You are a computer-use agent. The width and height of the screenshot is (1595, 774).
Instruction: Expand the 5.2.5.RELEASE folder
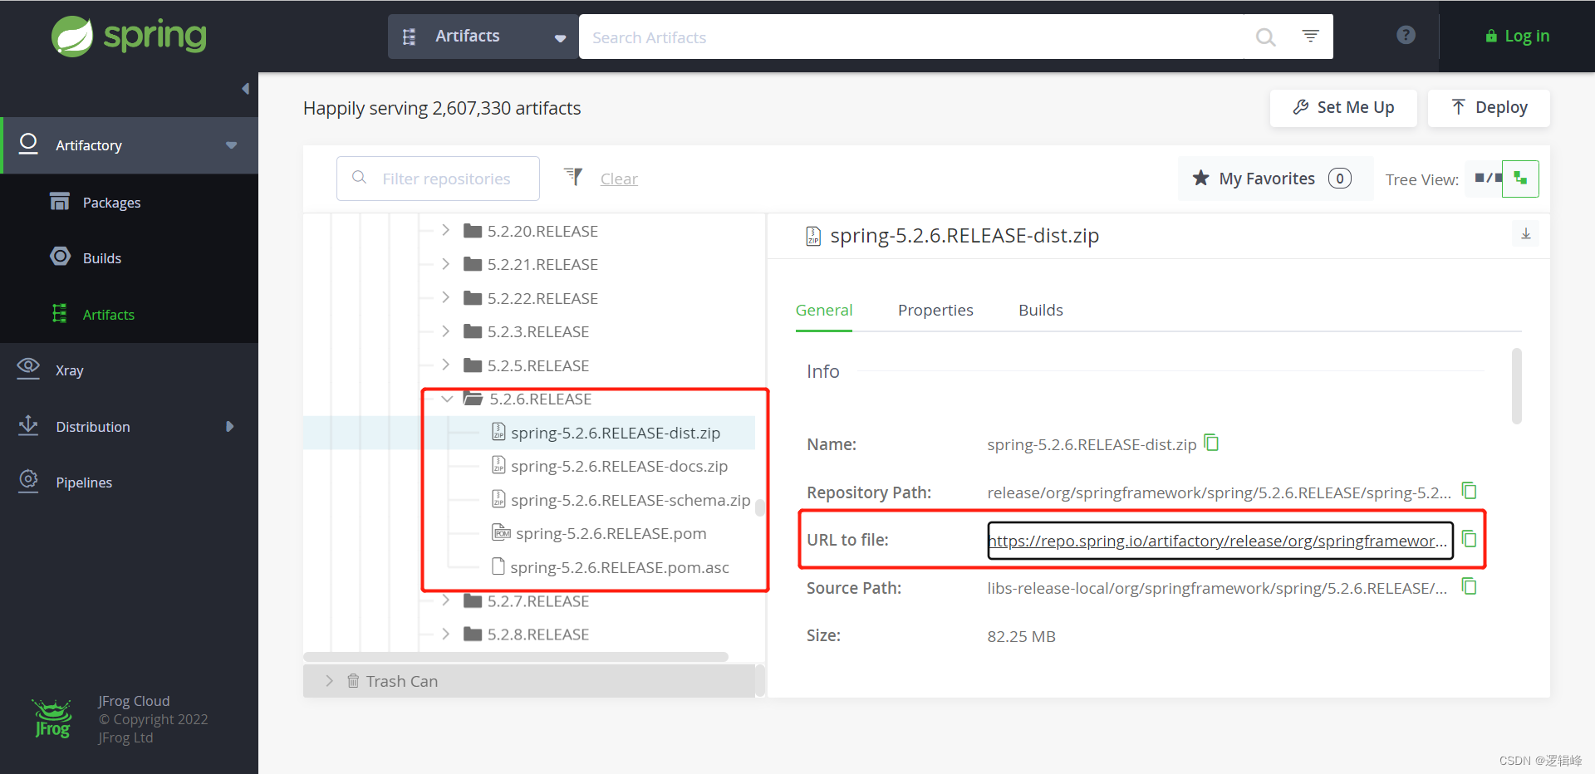click(446, 365)
